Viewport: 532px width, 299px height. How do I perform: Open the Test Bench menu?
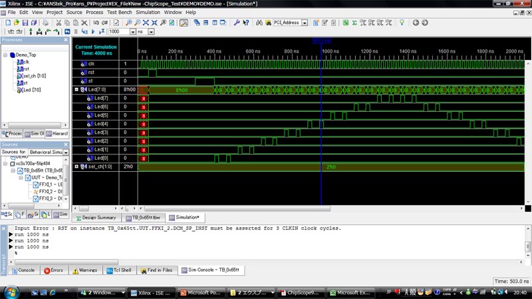coord(120,12)
